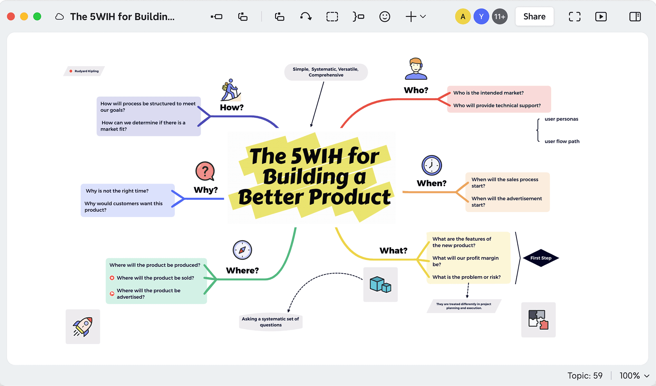
Task: Expand the chevron next to the plus icon
Action: point(423,17)
